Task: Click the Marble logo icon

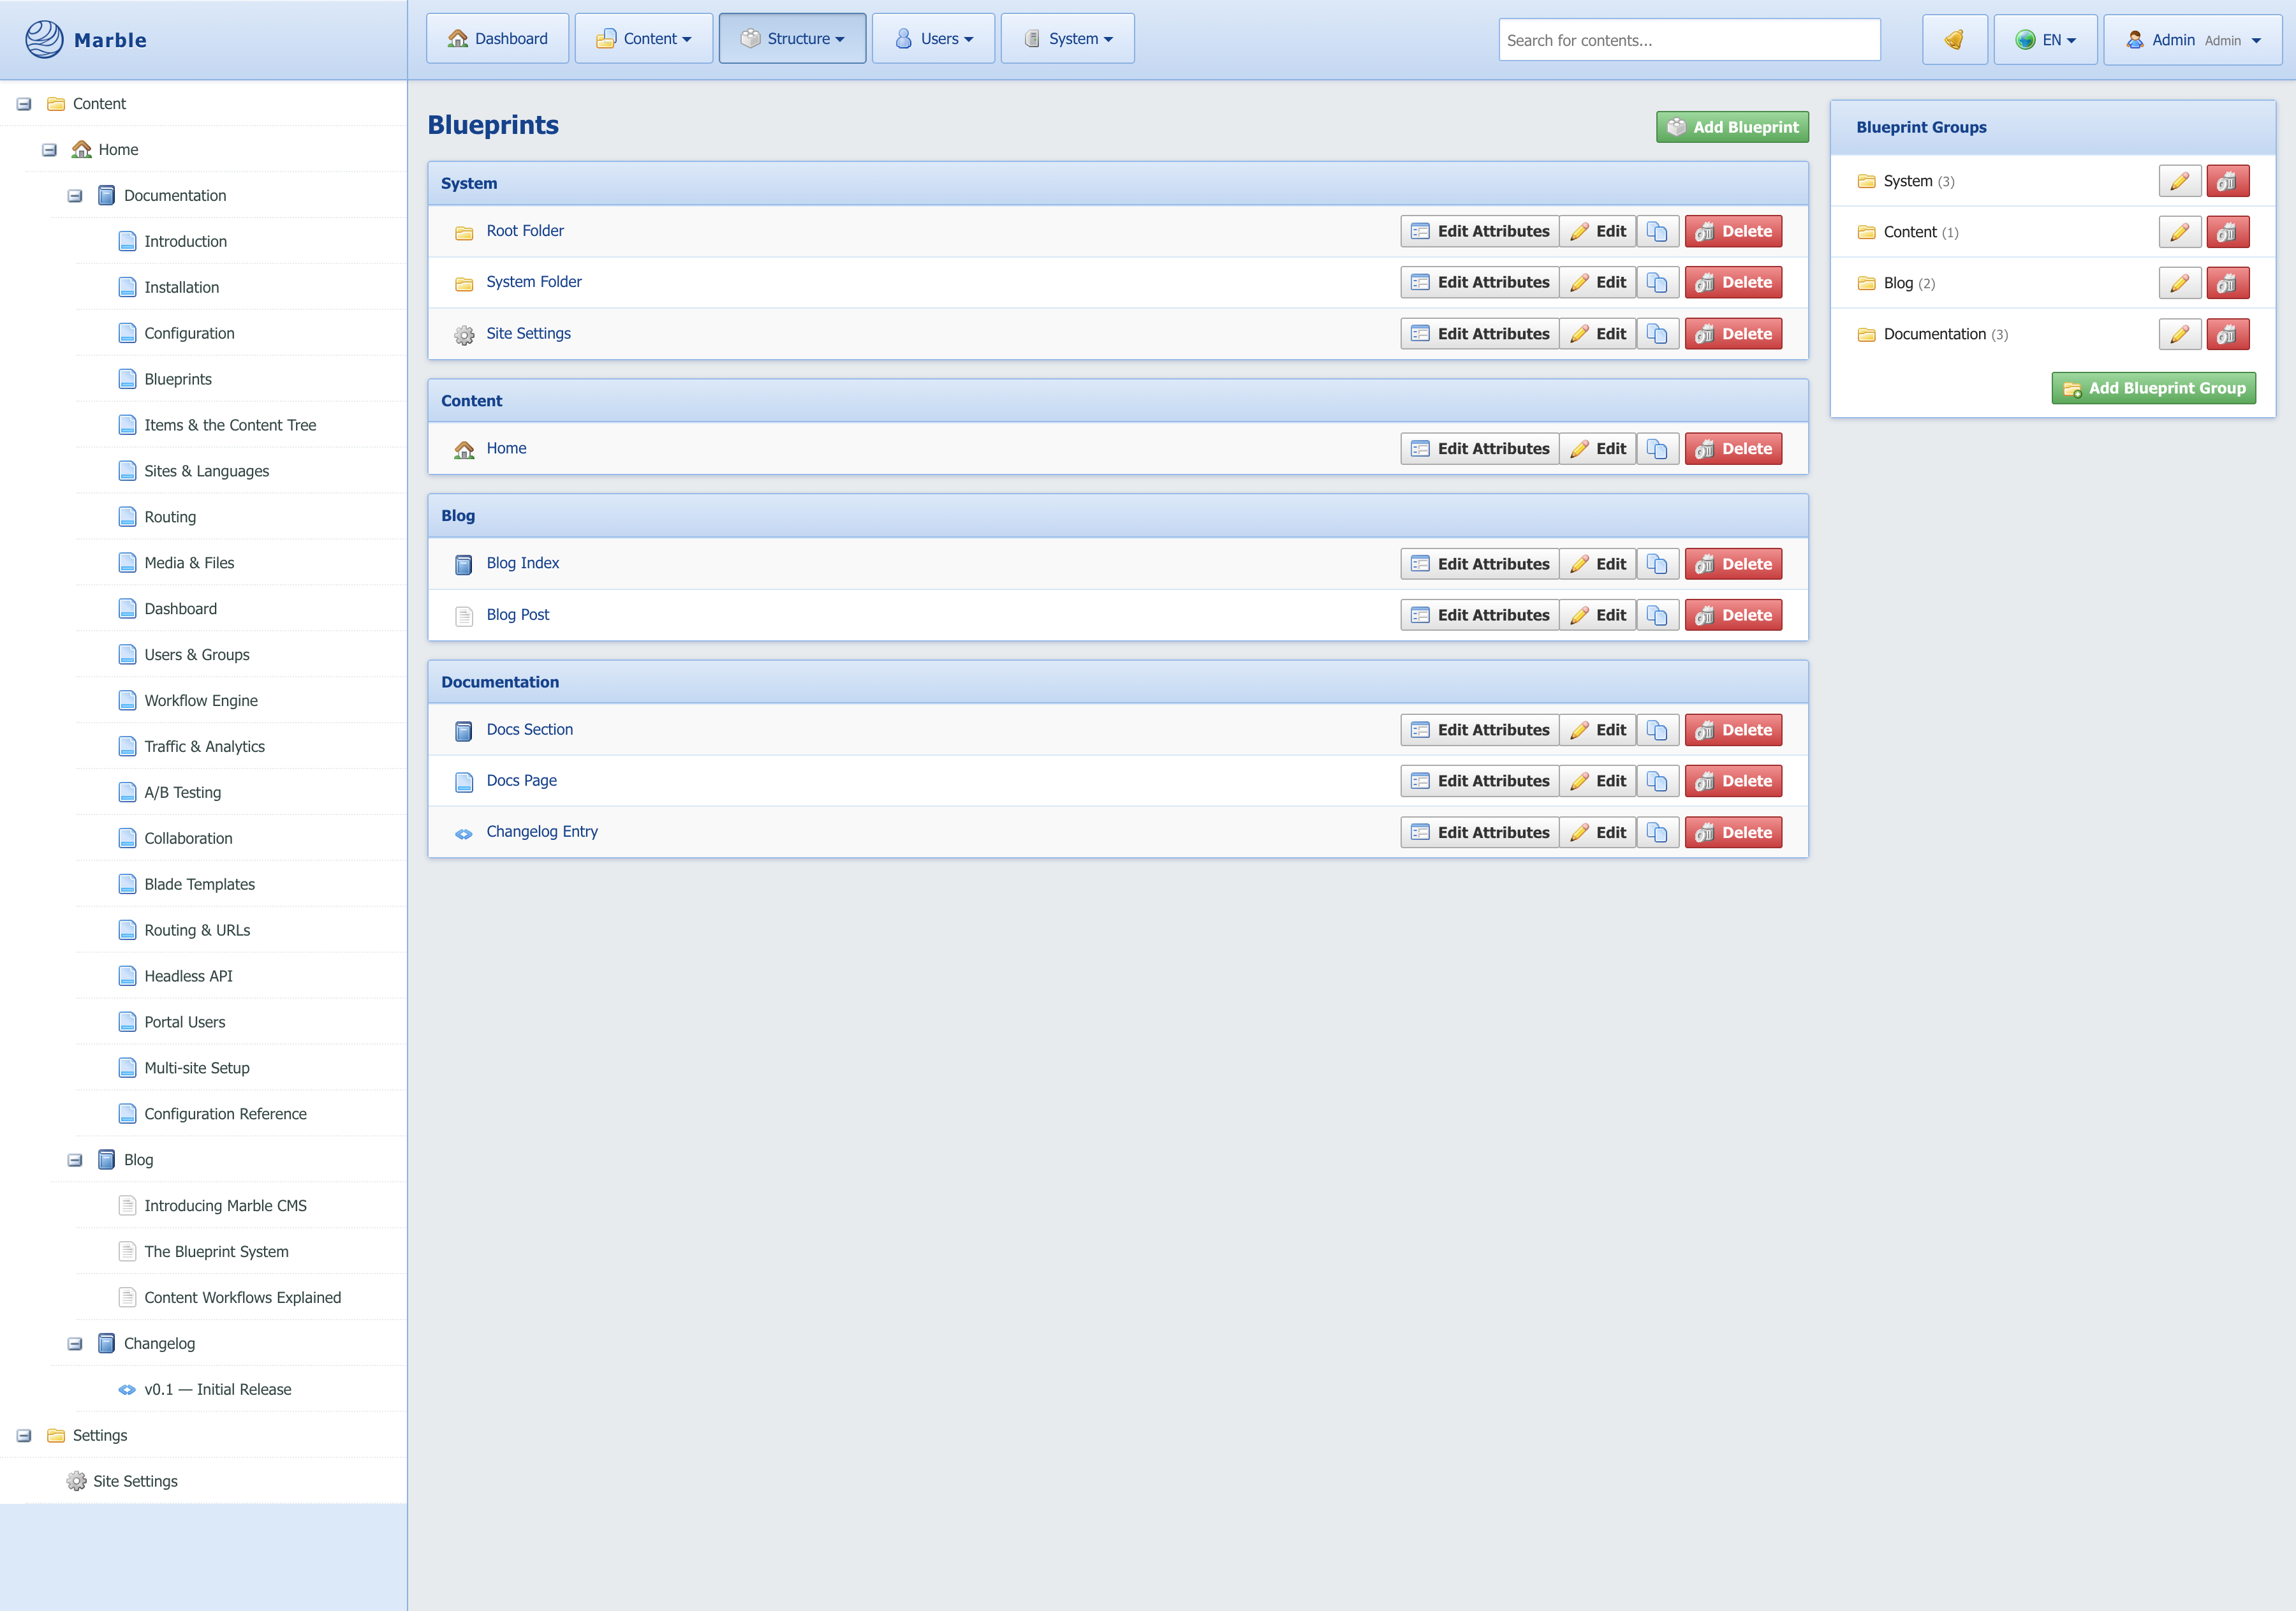Action: (44, 40)
